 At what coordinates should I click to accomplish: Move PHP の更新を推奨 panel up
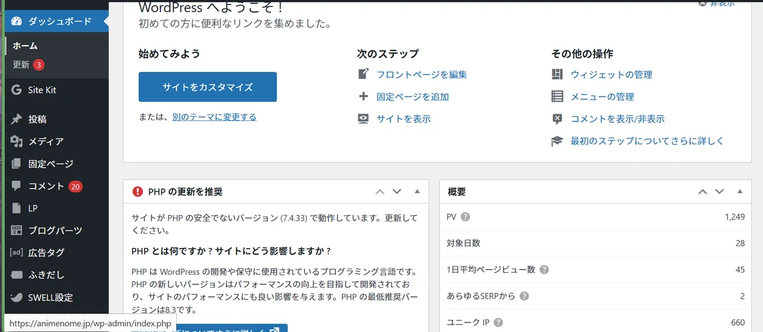[x=380, y=191]
